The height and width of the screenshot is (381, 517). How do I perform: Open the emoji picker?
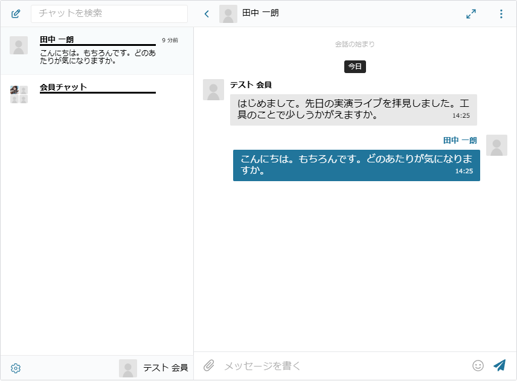(x=478, y=365)
